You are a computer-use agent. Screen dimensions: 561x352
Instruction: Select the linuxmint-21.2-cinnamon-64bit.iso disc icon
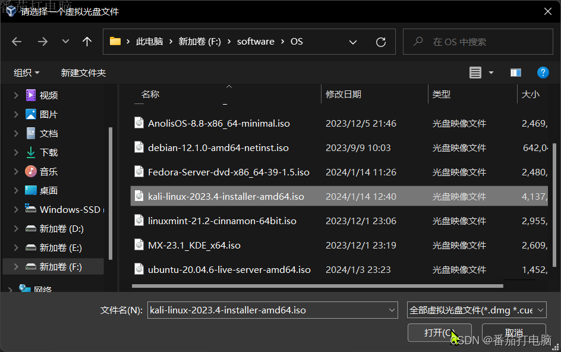pyautogui.click(x=139, y=220)
